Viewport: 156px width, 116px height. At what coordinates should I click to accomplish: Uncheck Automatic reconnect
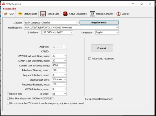pos(89,59)
